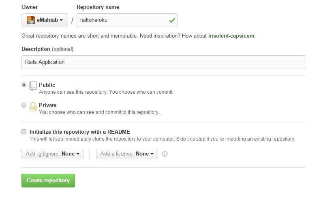
Task: Click the eMahtab owner avatar image
Action: pos(31,20)
